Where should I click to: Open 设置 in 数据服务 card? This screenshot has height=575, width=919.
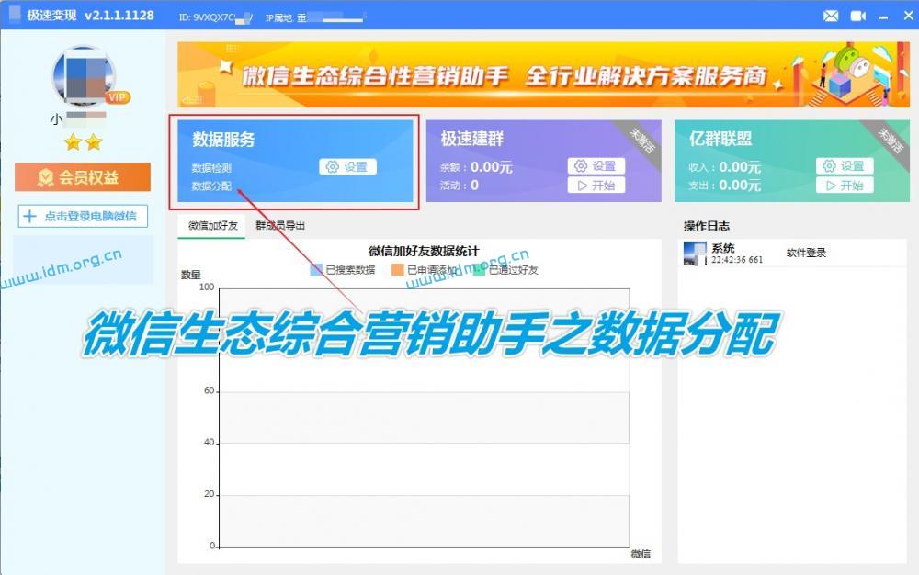coord(348,167)
